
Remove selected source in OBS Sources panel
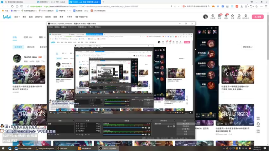pos(79,135)
